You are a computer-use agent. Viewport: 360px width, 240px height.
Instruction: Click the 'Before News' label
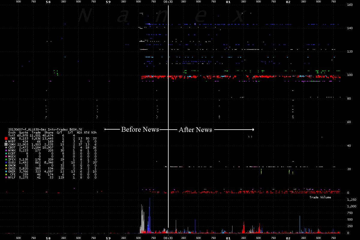click(140, 130)
